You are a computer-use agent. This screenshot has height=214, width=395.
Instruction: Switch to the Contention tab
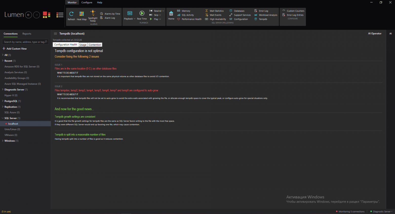95,45
